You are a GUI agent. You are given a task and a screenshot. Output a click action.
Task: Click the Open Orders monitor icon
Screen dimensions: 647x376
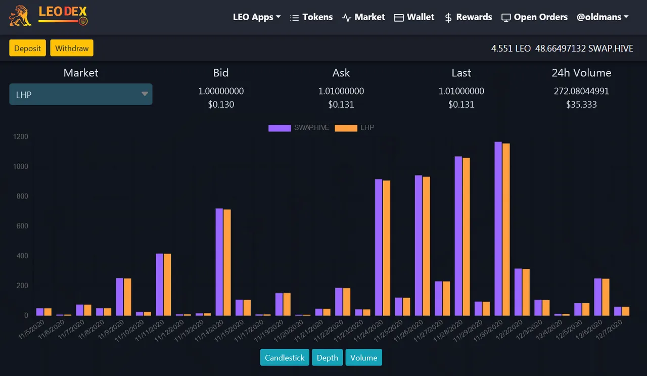(506, 18)
